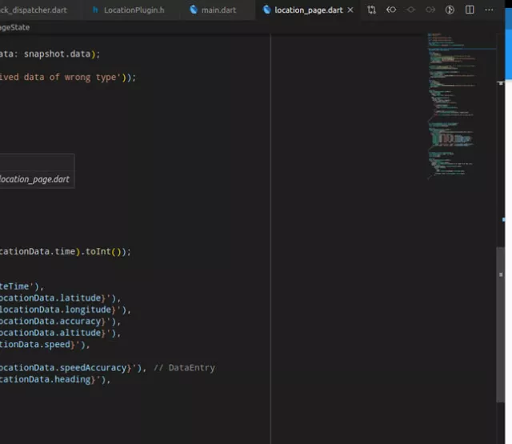This screenshot has height=444, width=512.
Task: Click the '// DataEntry' comment text
Action: [184, 368]
